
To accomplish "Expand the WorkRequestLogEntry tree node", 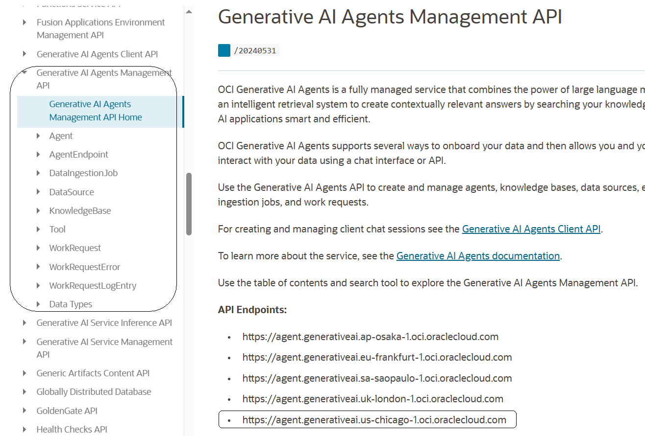I will (38, 286).
